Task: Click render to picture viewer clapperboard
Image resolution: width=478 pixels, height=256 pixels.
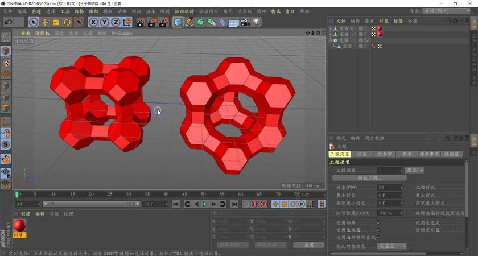Action: [153, 22]
